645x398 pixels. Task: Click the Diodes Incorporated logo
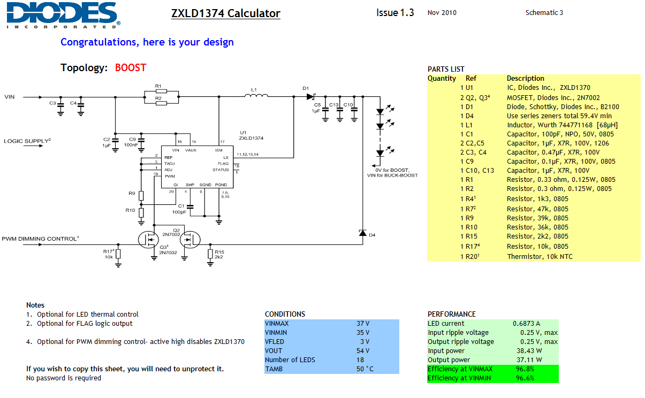(x=63, y=15)
